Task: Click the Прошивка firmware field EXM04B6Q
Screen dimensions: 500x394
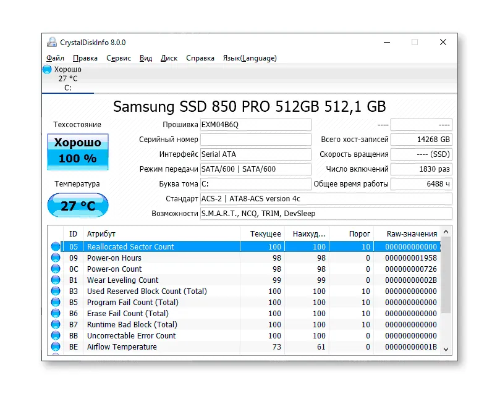Action: (255, 125)
